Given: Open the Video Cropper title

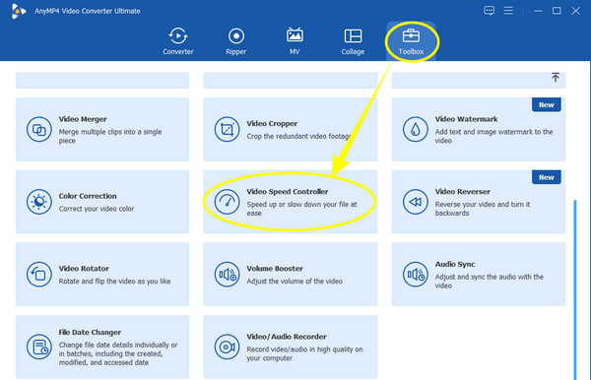Looking at the screenshot, I should pos(272,123).
